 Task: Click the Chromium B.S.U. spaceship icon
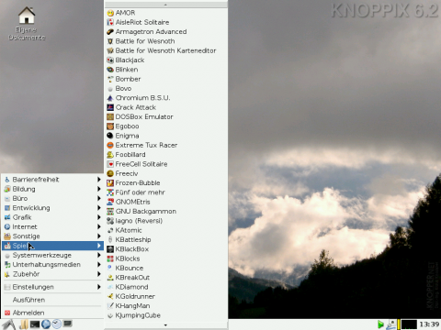point(110,98)
